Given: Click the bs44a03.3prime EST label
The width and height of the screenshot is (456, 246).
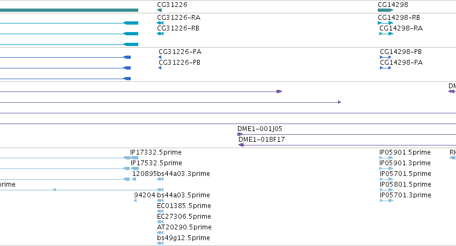Looking at the screenshot, I should (x=183, y=174).
